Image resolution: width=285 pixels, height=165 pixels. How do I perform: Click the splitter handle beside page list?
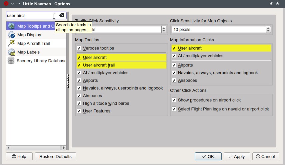point(68,81)
